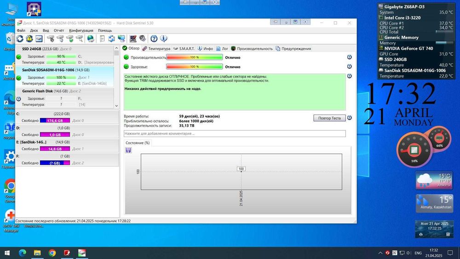
Task: Click the monitor with red pen toolbar icon
Action: tap(133, 39)
